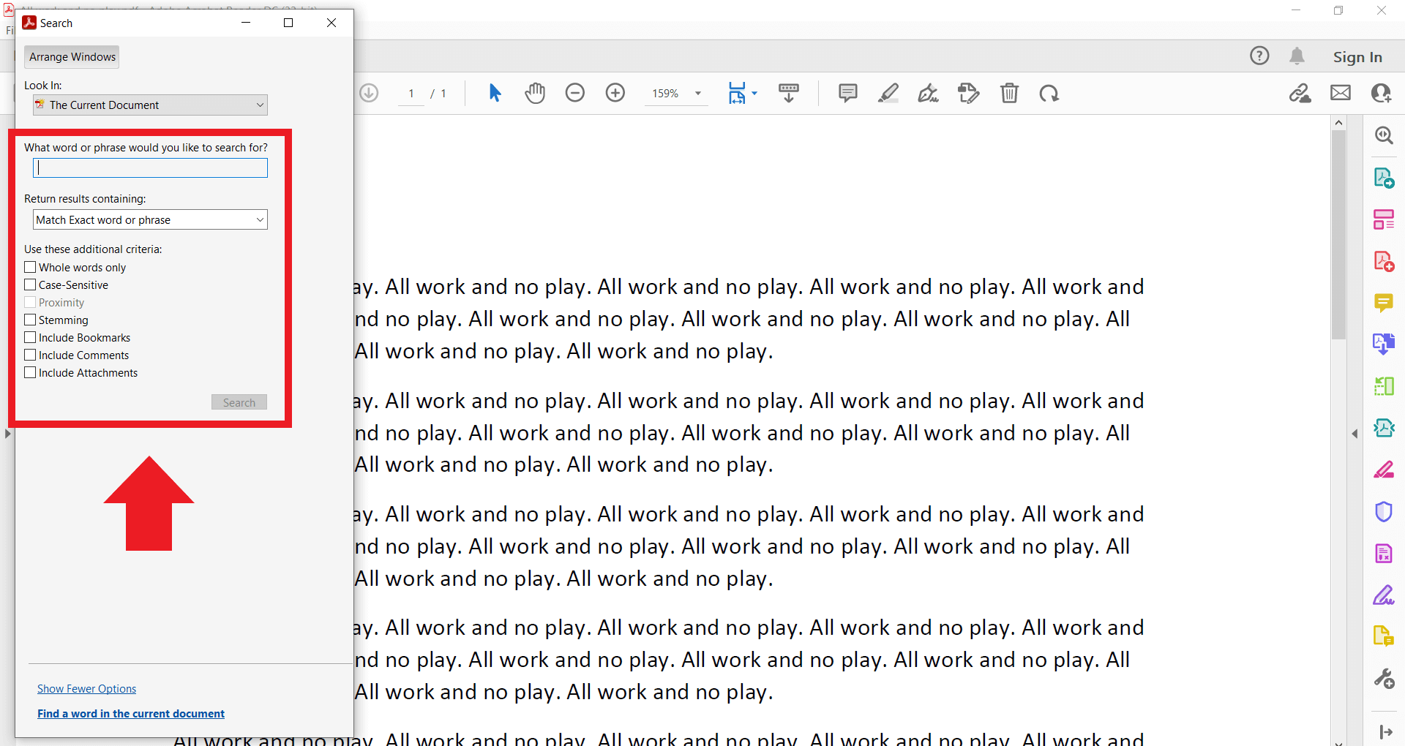
Task: Click the search phrase text field
Action: [x=150, y=168]
